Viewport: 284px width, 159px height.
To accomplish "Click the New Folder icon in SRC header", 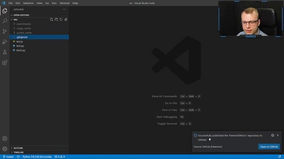I will pyautogui.click(x=56, y=19).
